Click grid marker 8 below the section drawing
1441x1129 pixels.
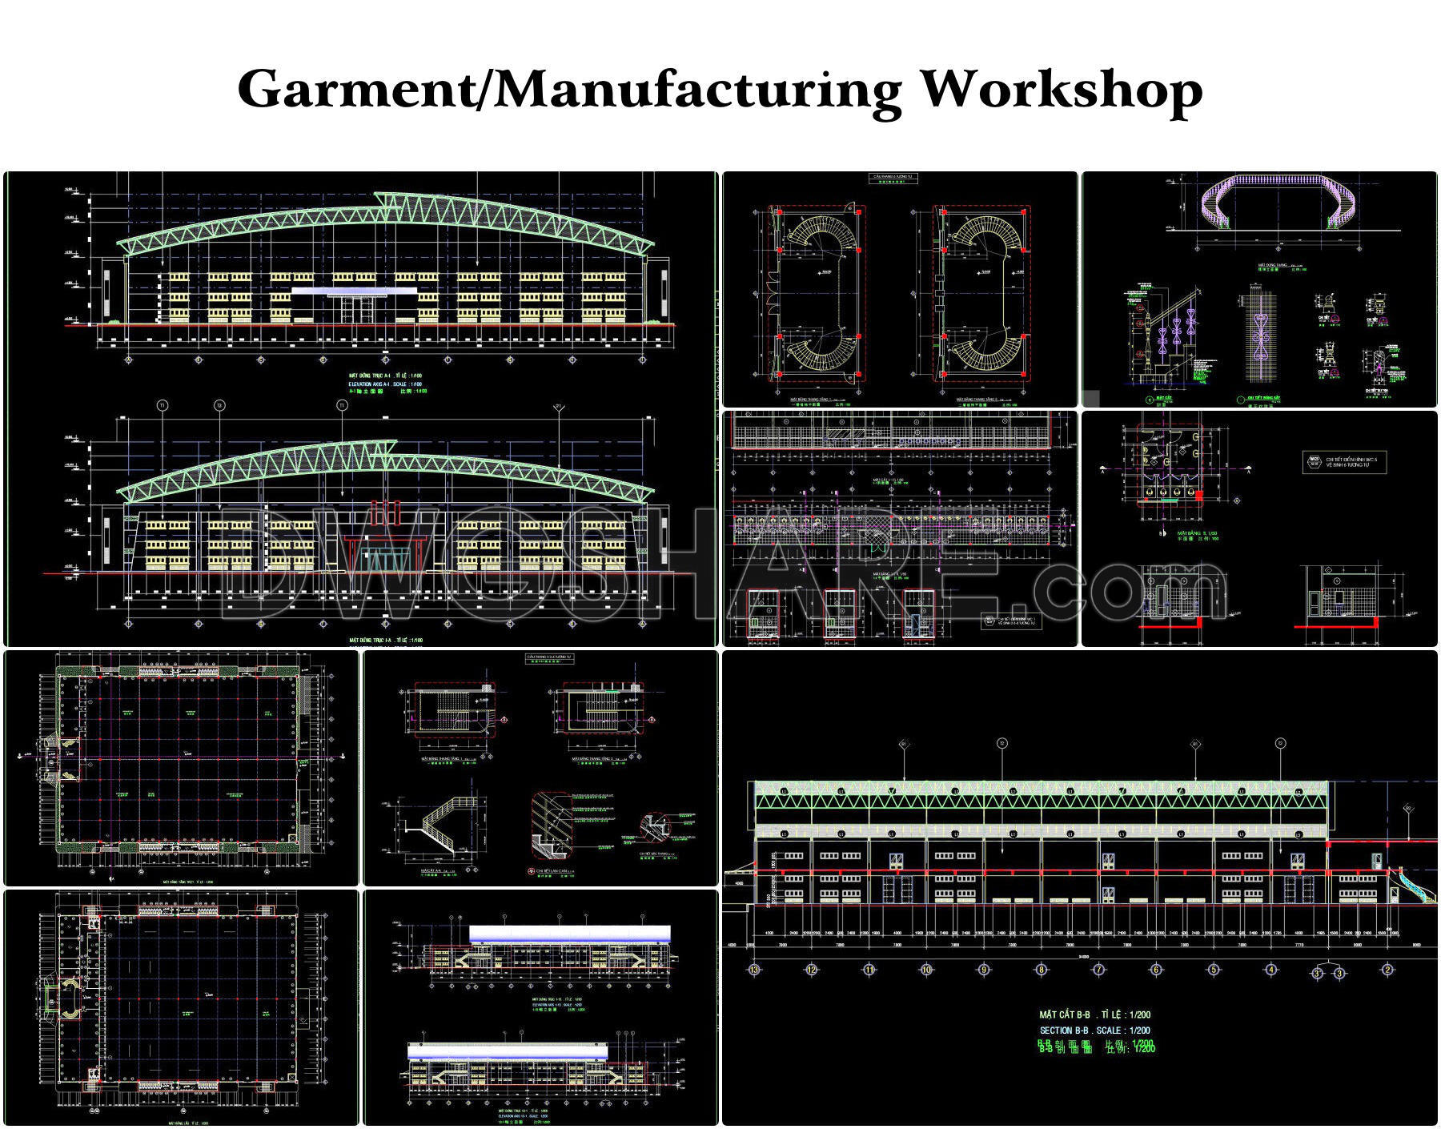[1042, 970]
